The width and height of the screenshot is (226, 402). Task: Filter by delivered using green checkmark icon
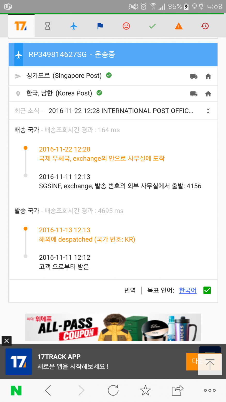[x=153, y=26]
